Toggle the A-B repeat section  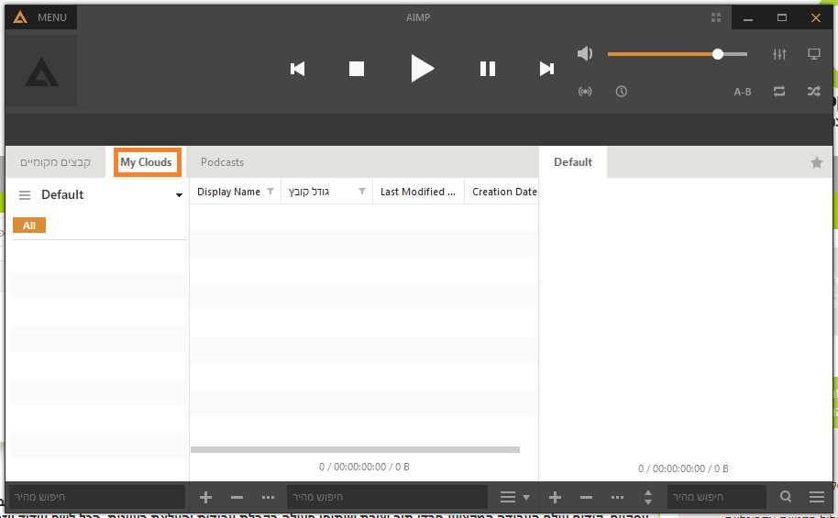(743, 92)
